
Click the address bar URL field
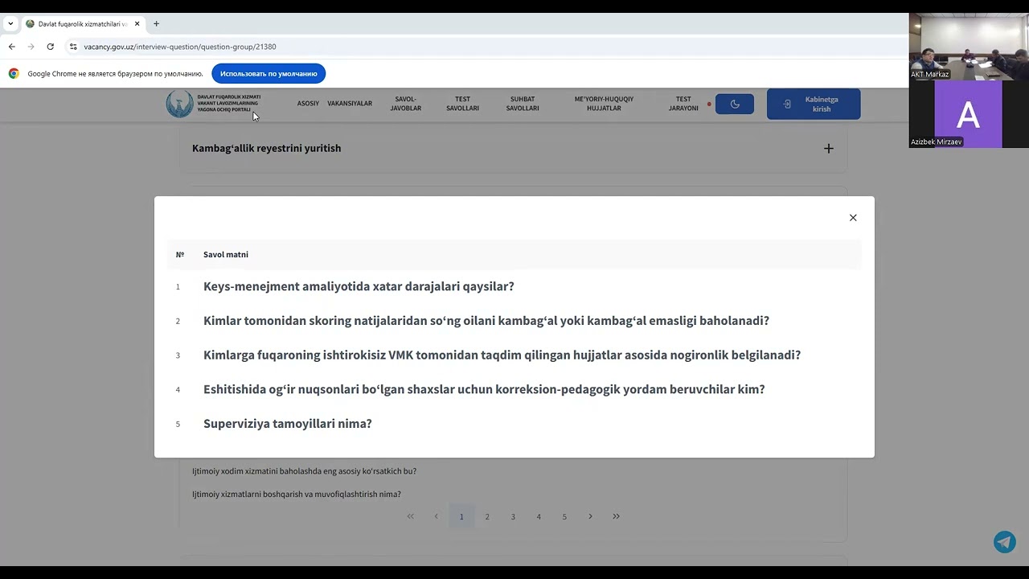(482, 47)
